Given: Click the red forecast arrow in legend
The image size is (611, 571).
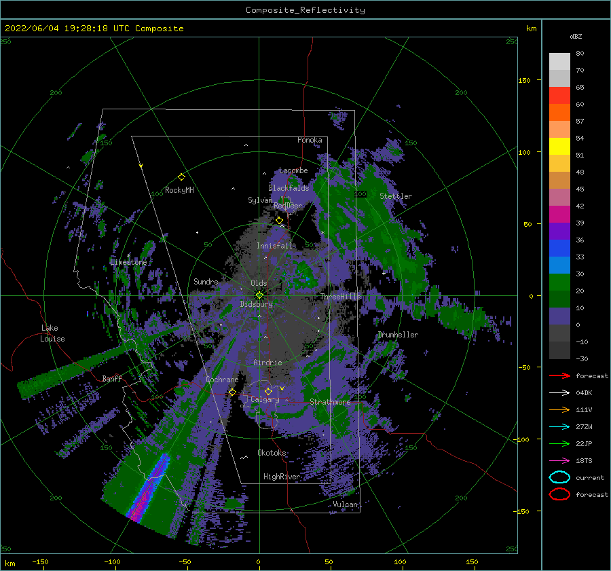Looking at the screenshot, I should 559,375.
